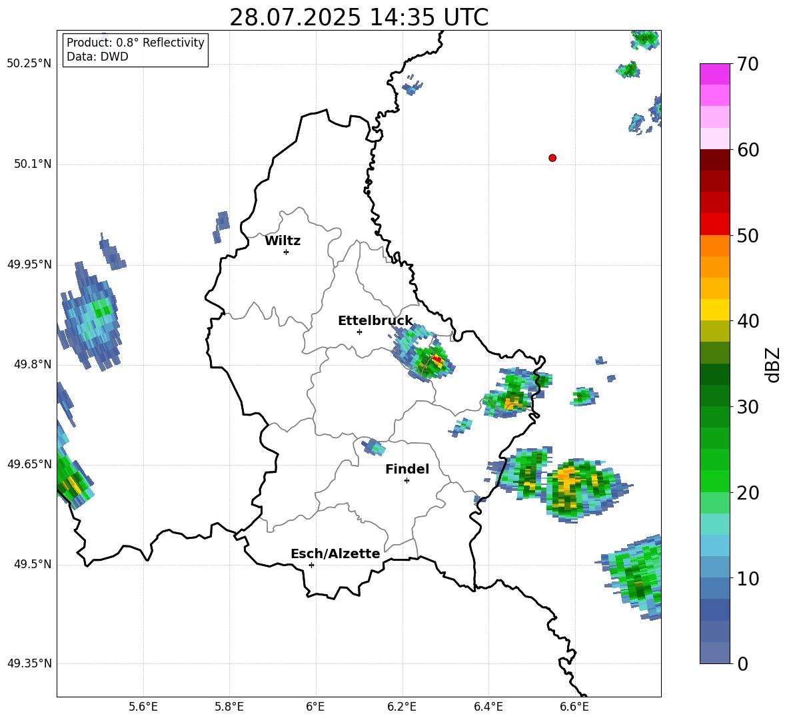Click the 5.6°E longitude label
This screenshot has width=789, height=720.
pos(143,707)
